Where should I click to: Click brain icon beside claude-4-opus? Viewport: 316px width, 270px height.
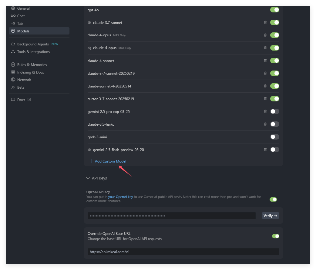pos(89,48)
